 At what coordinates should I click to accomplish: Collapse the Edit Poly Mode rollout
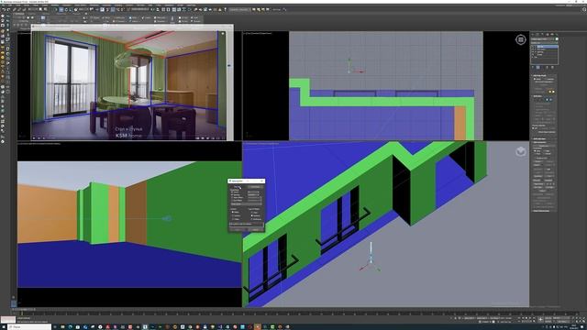point(539,75)
